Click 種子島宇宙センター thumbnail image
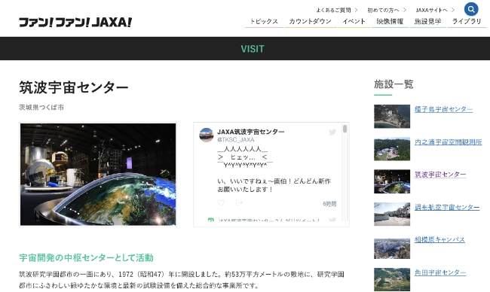Viewport: 490px width, 292px height. click(392, 117)
